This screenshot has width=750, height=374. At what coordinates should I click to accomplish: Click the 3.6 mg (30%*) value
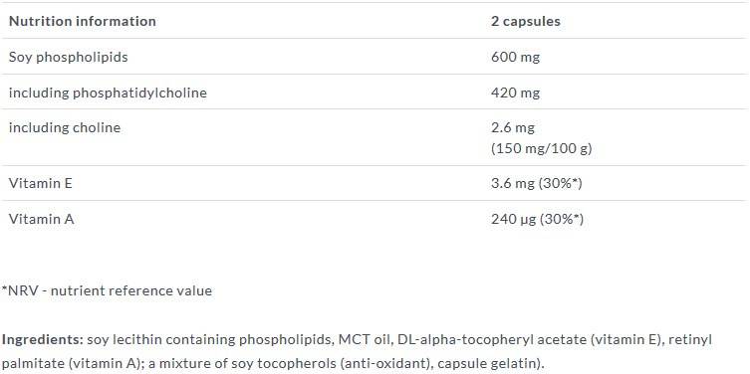(536, 183)
